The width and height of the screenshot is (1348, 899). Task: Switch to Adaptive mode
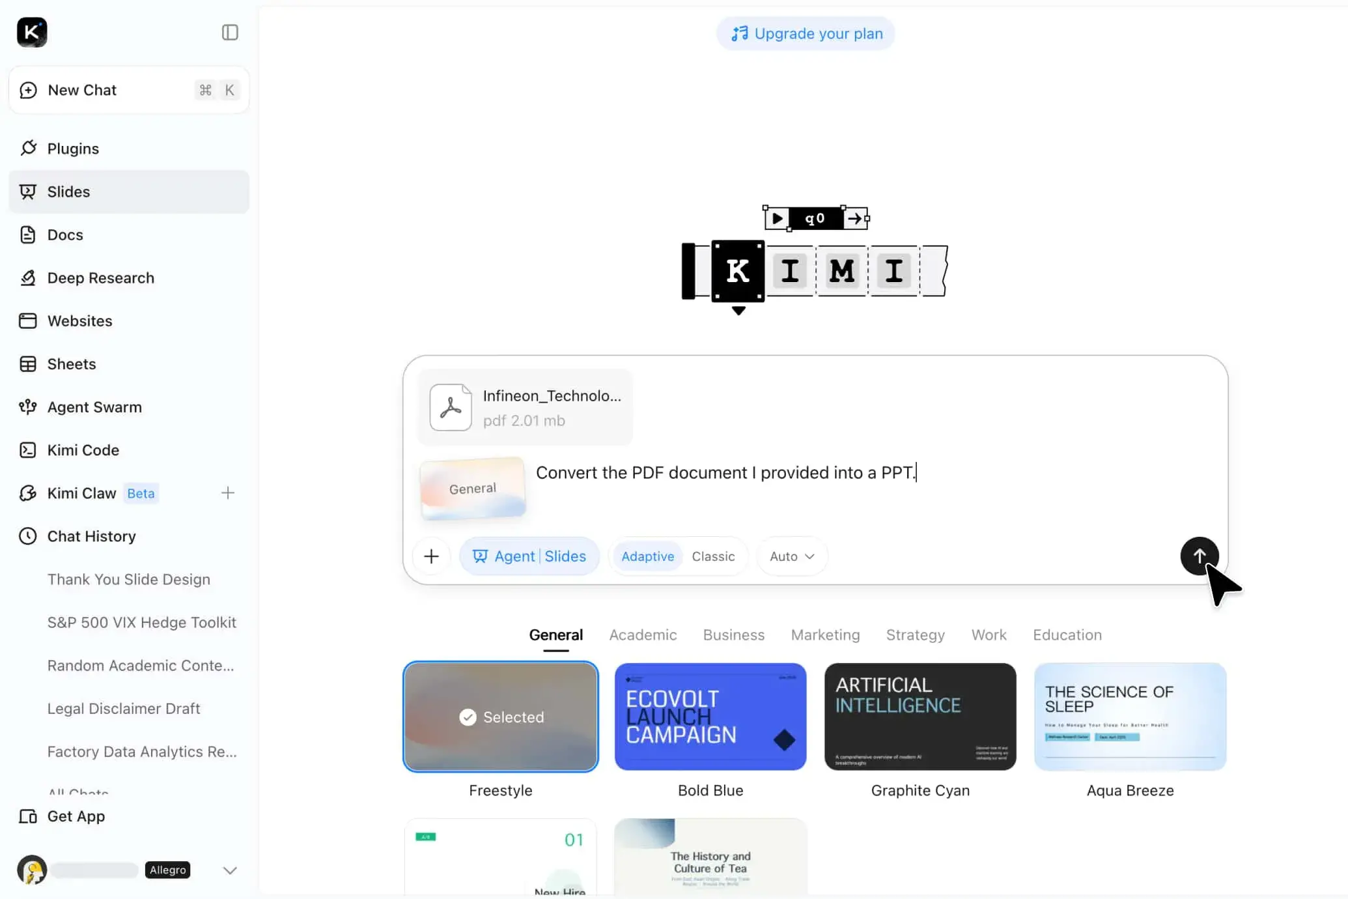(647, 556)
